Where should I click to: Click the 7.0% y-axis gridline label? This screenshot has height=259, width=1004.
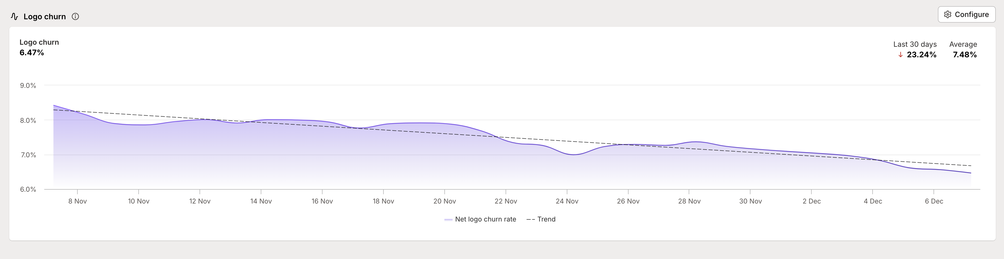[28, 155]
